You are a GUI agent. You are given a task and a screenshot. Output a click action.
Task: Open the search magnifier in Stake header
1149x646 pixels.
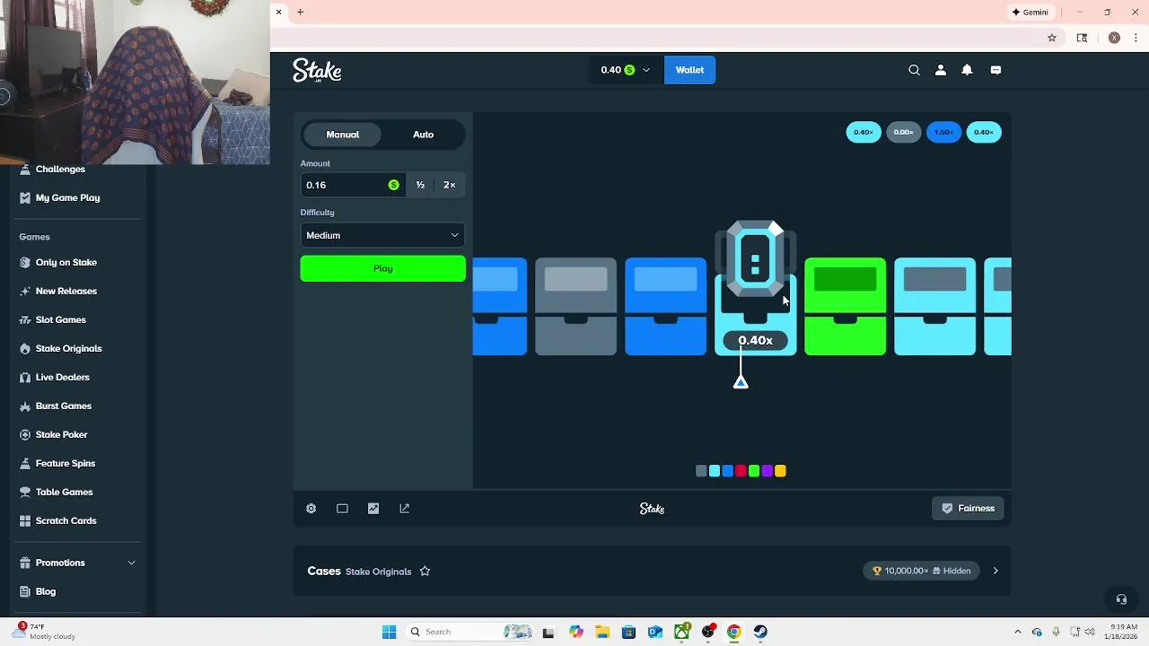coord(914,70)
